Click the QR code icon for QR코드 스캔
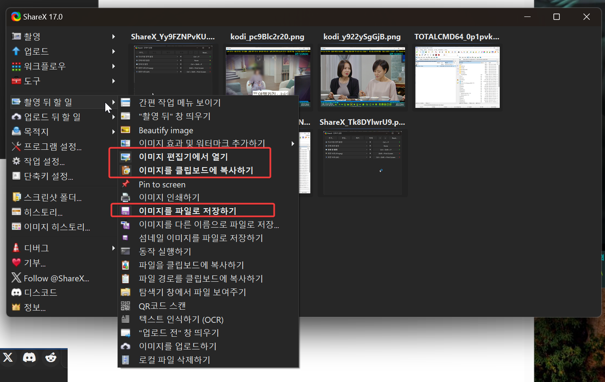 (126, 305)
